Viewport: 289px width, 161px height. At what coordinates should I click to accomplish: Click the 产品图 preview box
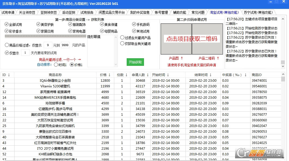coord(176,39)
